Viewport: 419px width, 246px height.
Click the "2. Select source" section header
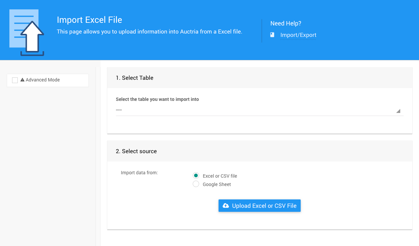(x=136, y=151)
